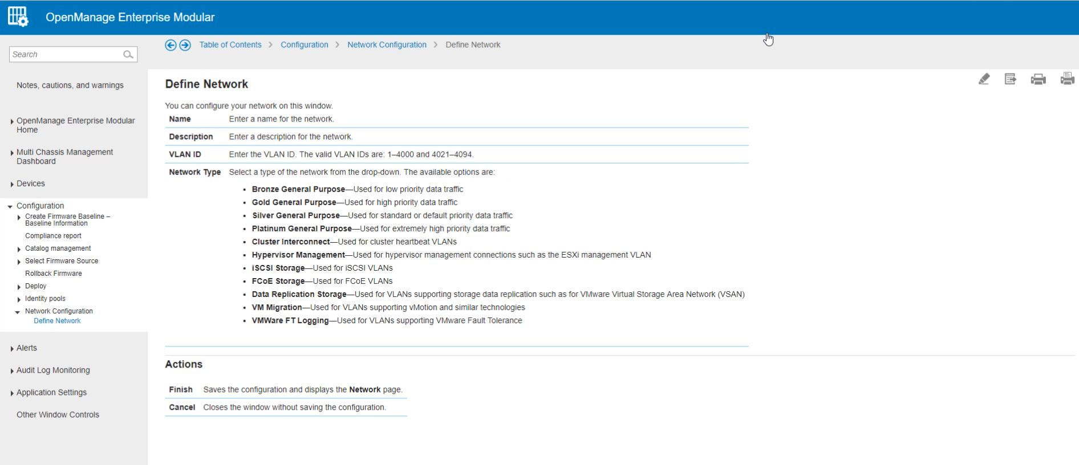Collapse the Configuration section
Image resolution: width=1079 pixels, height=465 pixels.
pos(10,206)
